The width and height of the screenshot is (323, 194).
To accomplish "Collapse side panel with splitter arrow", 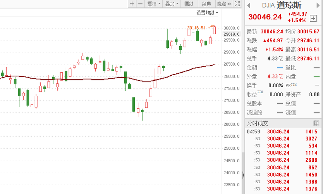I will pyautogui.click(x=243, y=175).
